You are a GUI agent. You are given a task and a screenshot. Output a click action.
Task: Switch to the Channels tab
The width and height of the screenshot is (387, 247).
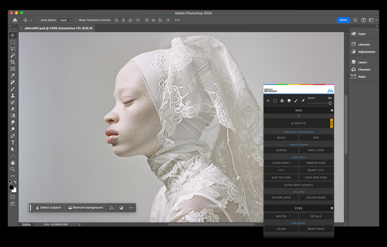pos(364,69)
